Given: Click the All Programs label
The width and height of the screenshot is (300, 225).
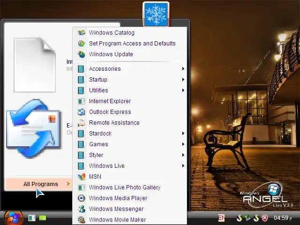Looking at the screenshot, I should [x=41, y=184].
